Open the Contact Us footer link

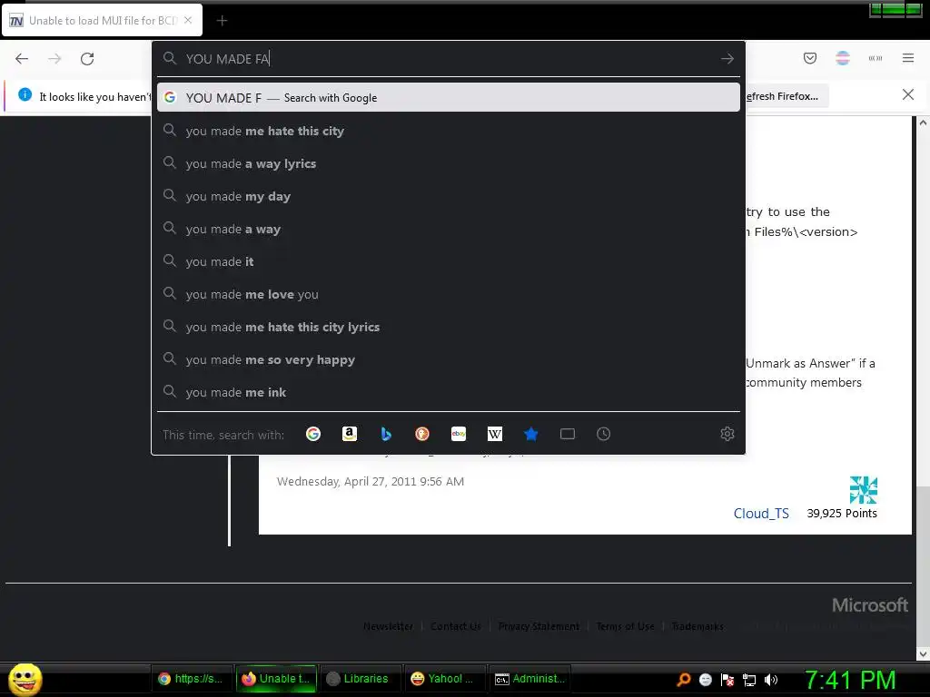pos(456,626)
